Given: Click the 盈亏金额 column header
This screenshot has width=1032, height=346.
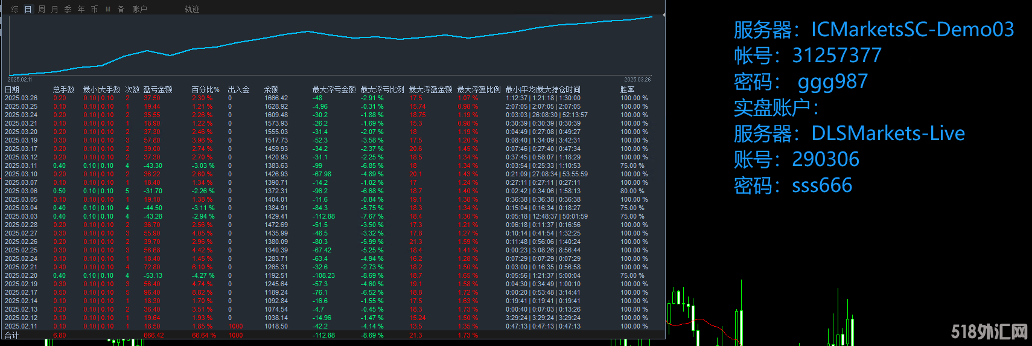Looking at the screenshot, I should pyautogui.click(x=158, y=89).
